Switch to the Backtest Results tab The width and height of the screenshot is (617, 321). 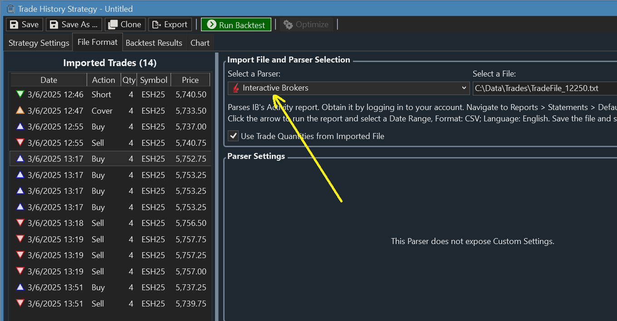point(154,43)
